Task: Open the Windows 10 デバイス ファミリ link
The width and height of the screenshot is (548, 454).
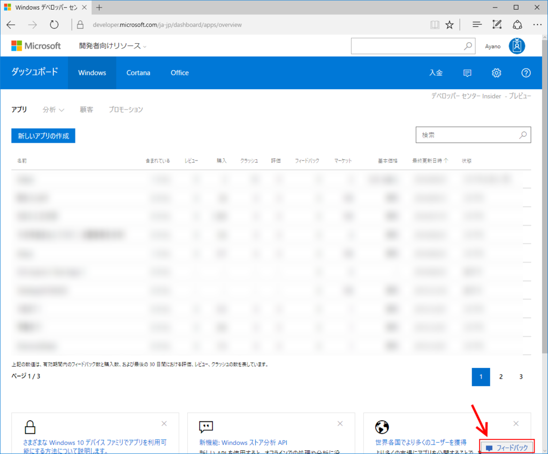Action: (x=95, y=447)
